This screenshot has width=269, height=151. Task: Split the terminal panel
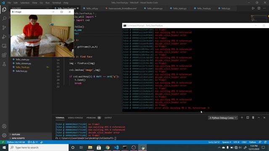click(248, 117)
